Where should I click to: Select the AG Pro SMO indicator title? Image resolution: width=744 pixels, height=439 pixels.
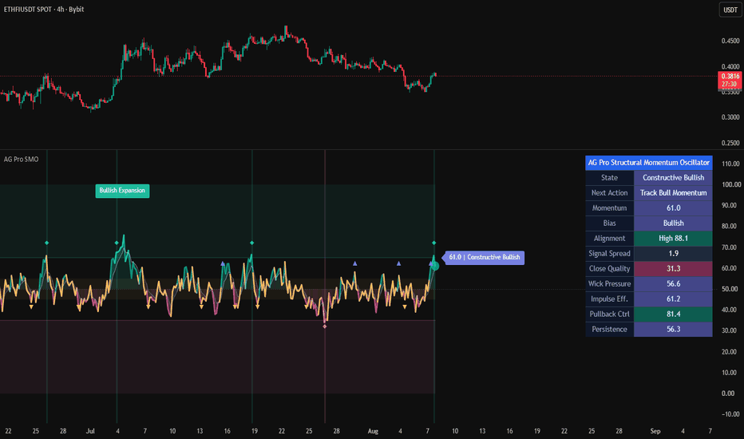pos(22,160)
